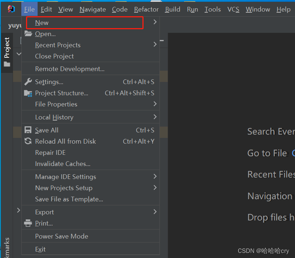Choose Save All
This screenshot has width=295, height=258.
90,130
